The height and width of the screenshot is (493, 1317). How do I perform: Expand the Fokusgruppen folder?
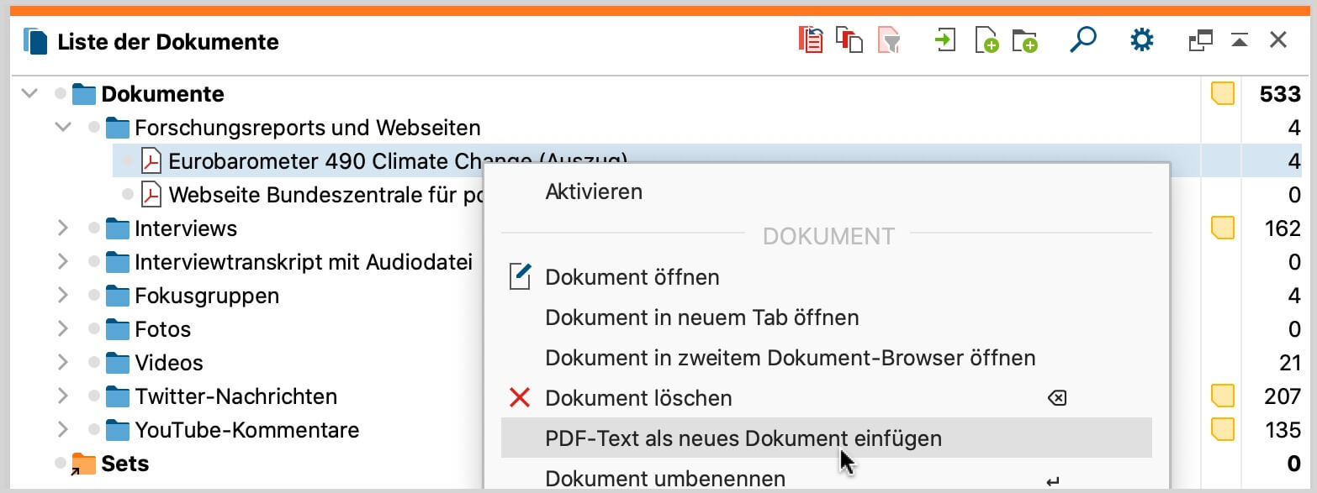(x=63, y=295)
